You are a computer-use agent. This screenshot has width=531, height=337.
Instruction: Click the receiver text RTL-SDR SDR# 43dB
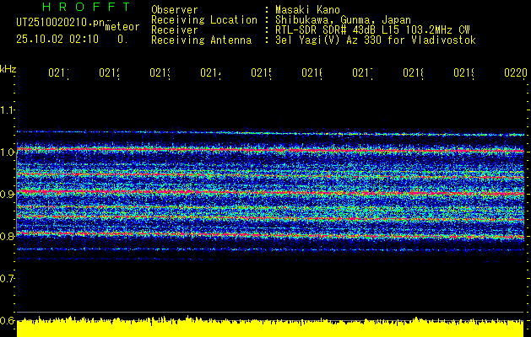[327, 30]
